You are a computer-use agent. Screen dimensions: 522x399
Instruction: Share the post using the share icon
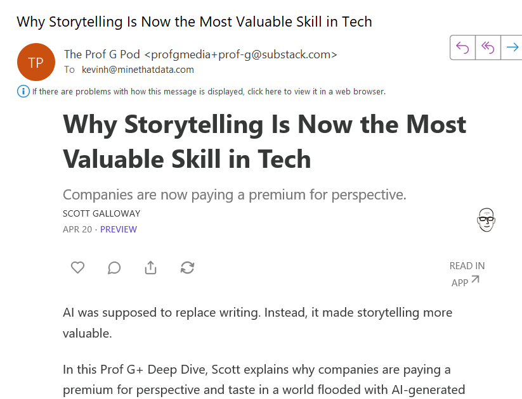pyautogui.click(x=150, y=267)
